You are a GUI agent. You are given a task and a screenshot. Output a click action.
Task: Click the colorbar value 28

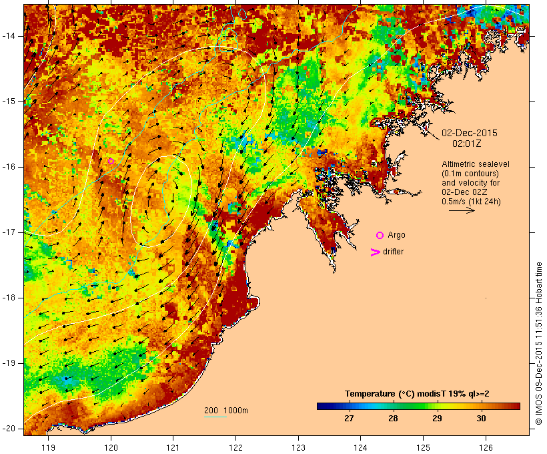(393, 419)
